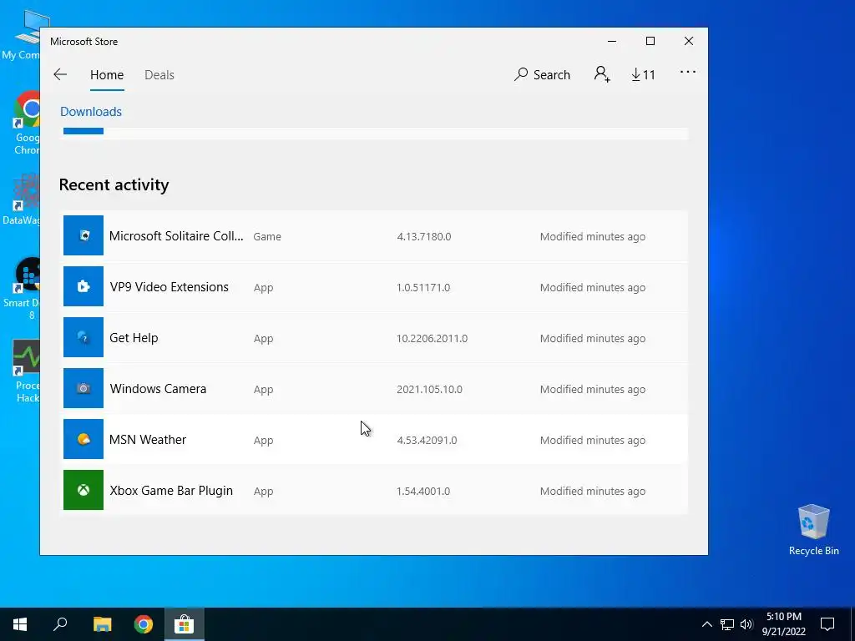Image resolution: width=855 pixels, height=641 pixels.
Task: Open the Home tab
Action: pos(107,74)
